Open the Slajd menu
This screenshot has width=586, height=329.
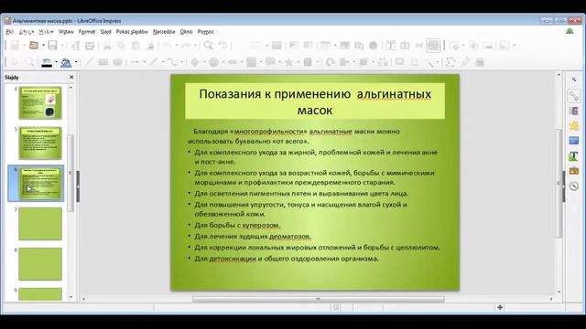tap(106, 32)
